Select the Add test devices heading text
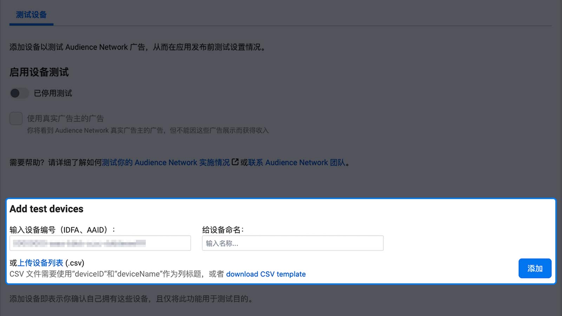Image resolution: width=562 pixels, height=316 pixels. click(x=46, y=209)
